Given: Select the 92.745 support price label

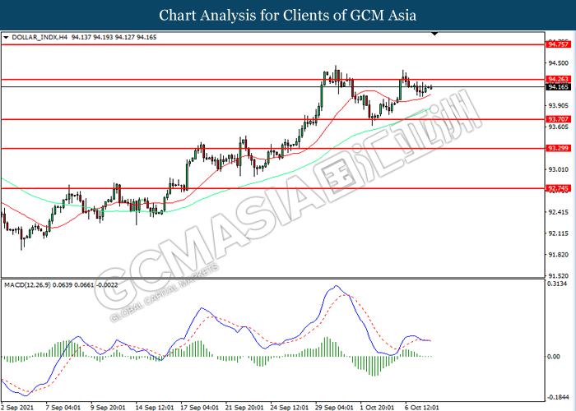Looking at the screenshot, I should tap(558, 188).
